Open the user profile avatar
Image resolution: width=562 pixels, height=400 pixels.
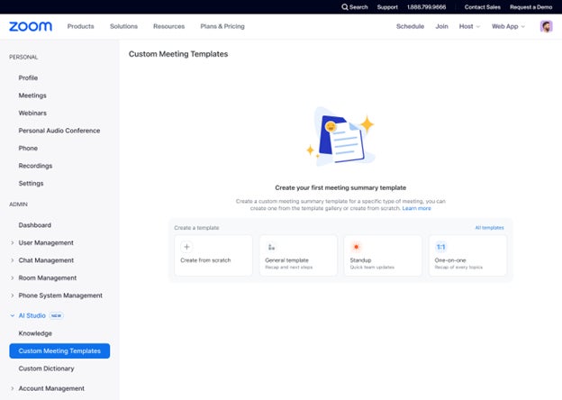(546, 26)
